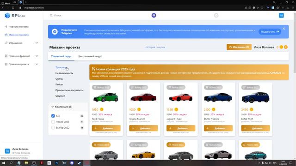The height and width of the screenshot is (166, 296).
Task: Open the Windows Start menu
Action: [3, 163]
